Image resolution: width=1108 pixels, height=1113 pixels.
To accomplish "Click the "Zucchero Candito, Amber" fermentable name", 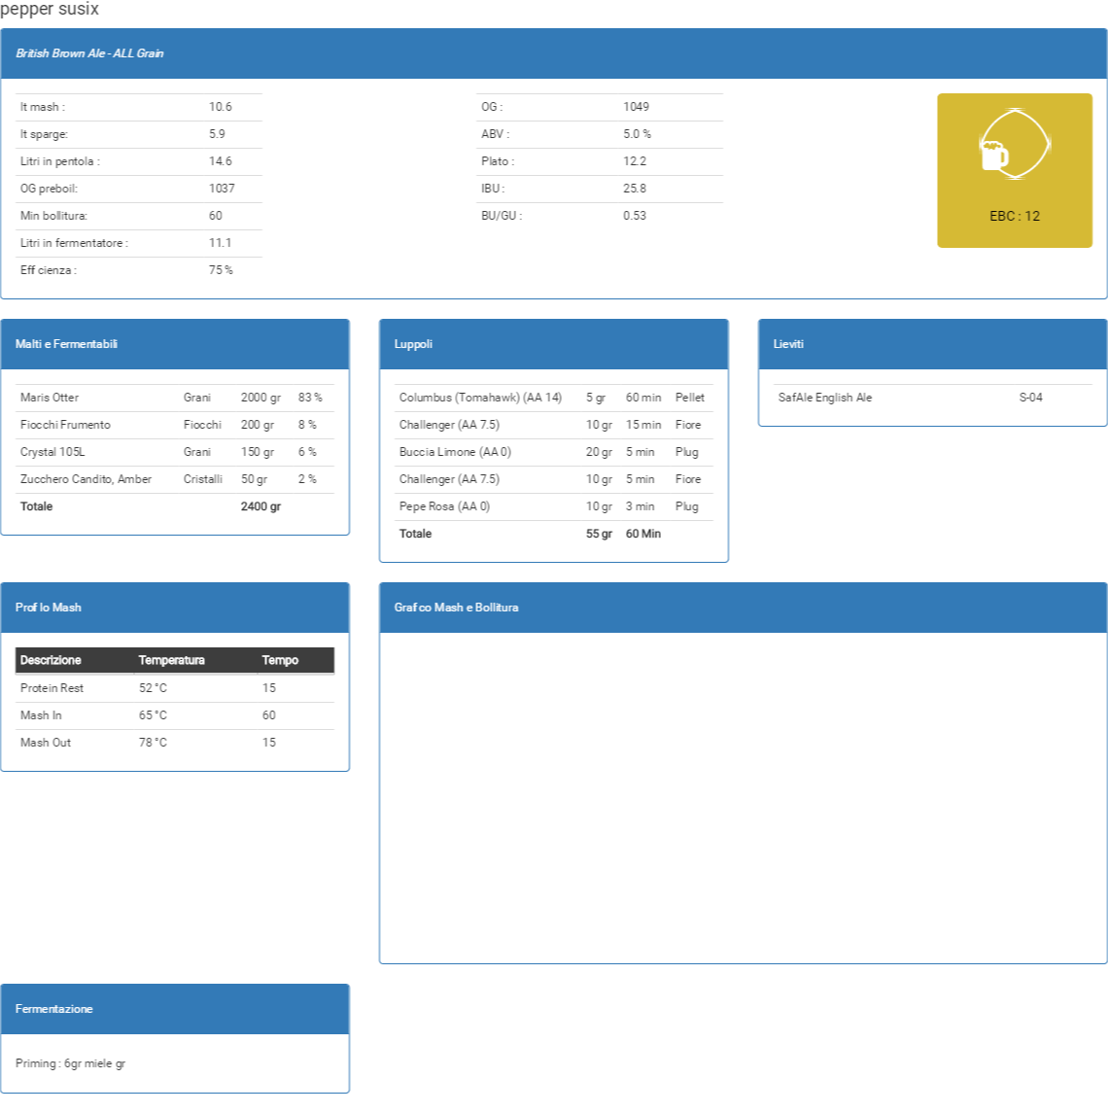I will click(86, 480).
